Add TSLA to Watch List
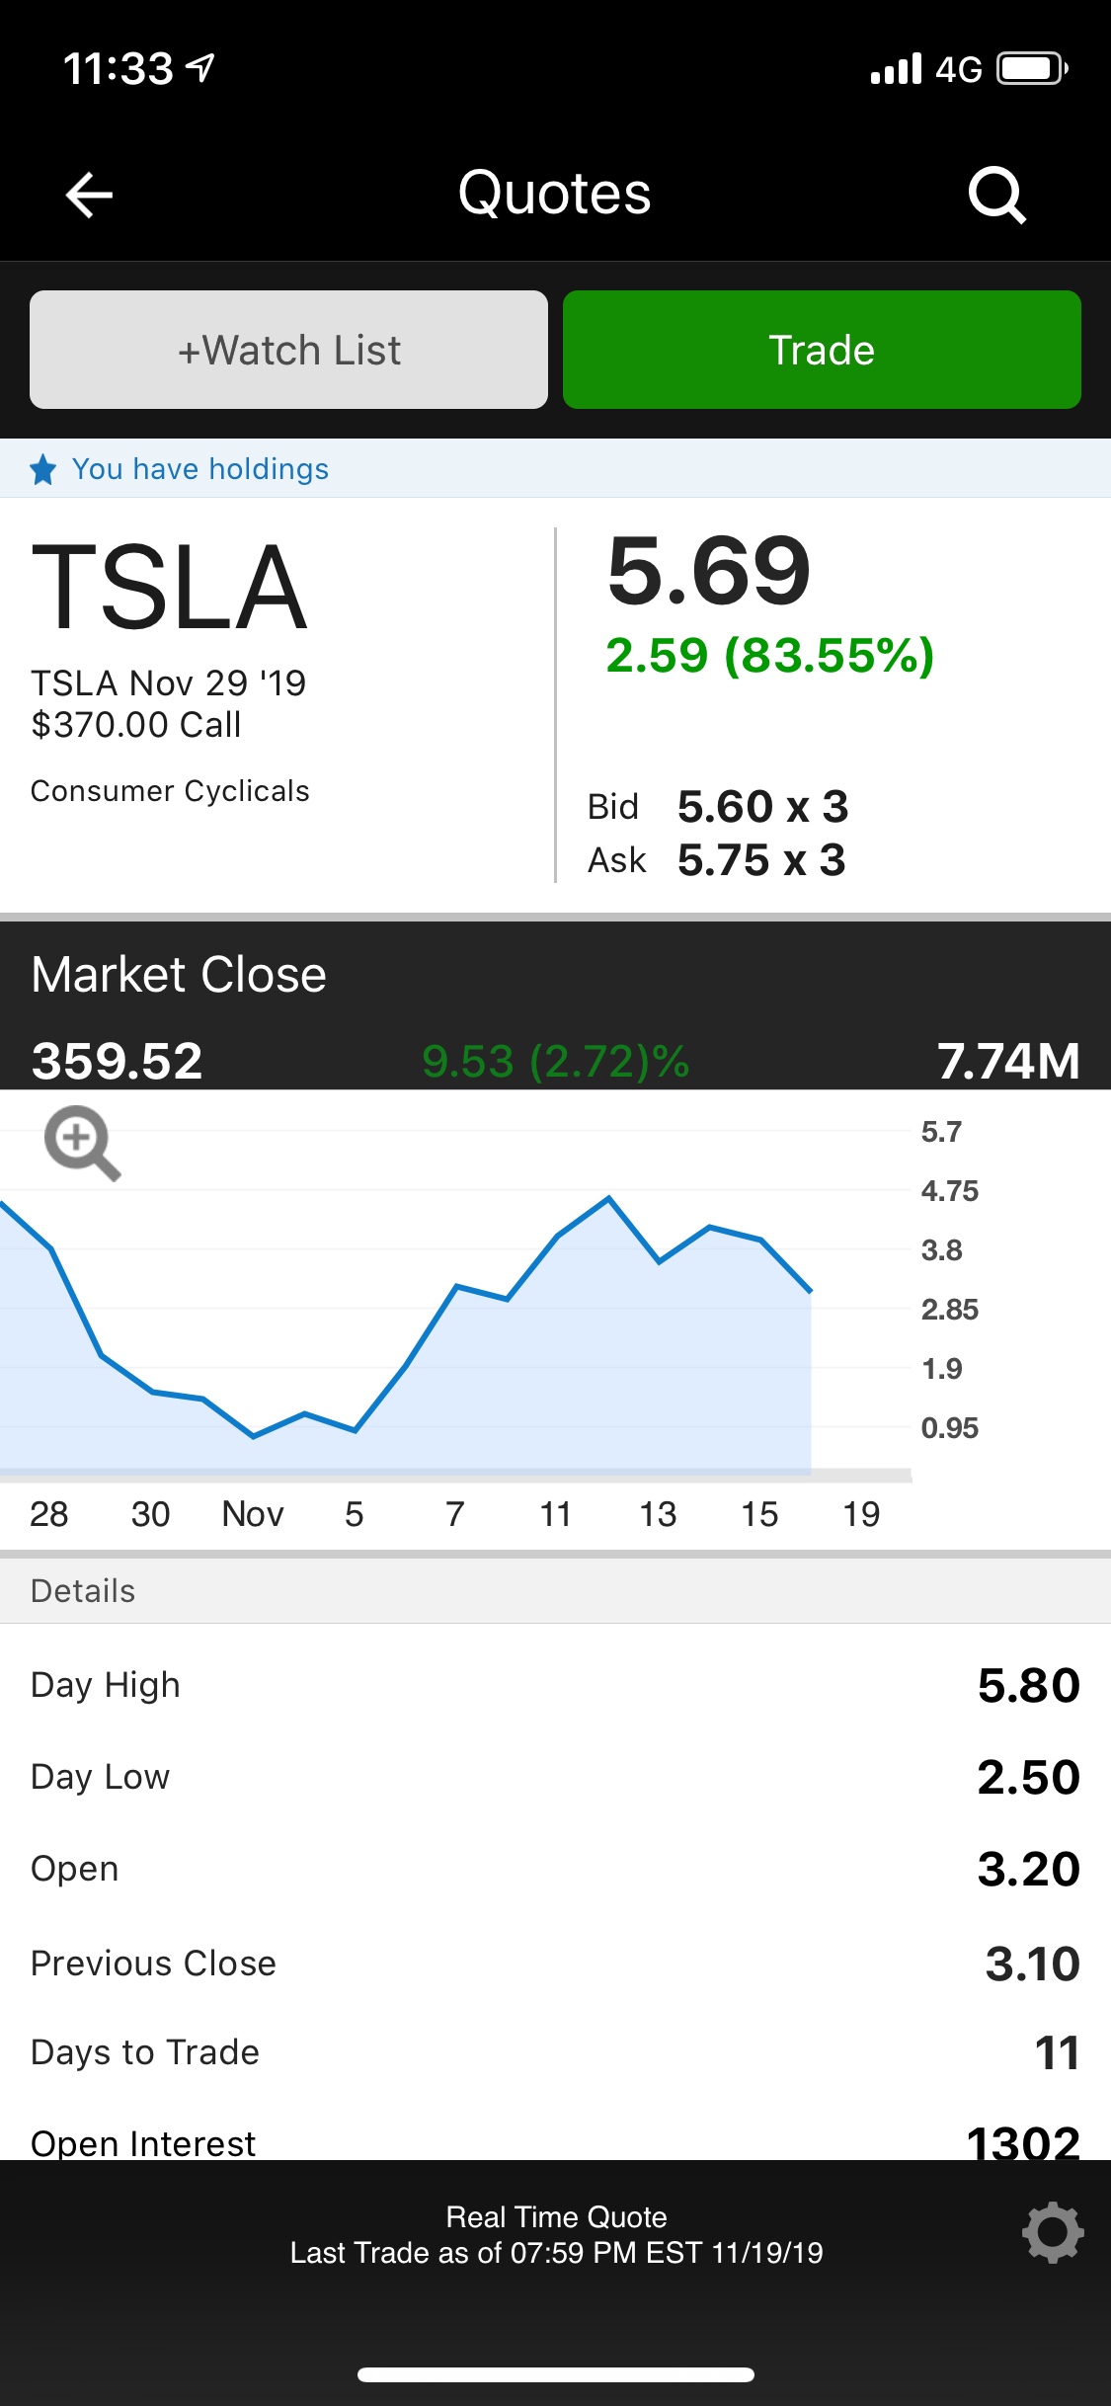This screenshot has height=2406, width=1111. tap(288, 350)
